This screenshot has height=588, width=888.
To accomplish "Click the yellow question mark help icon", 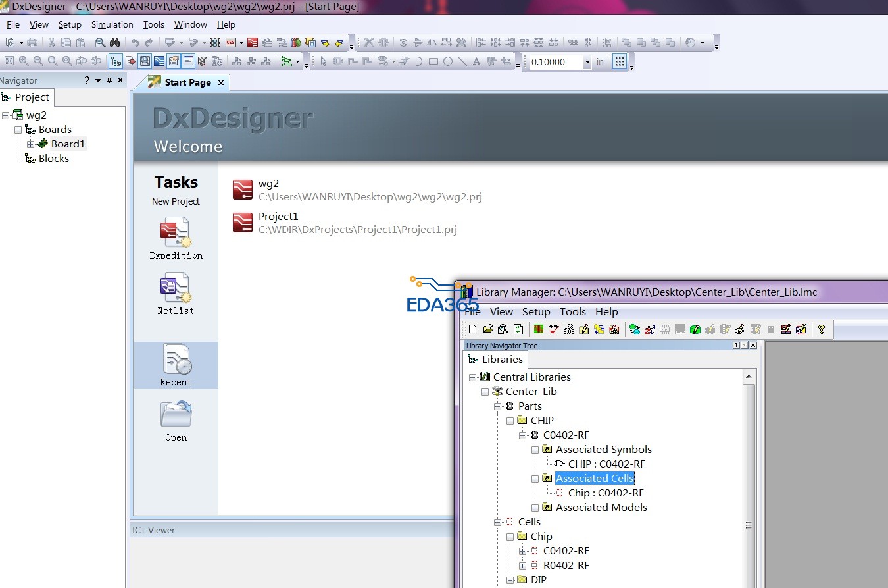I will pos(822,329).
